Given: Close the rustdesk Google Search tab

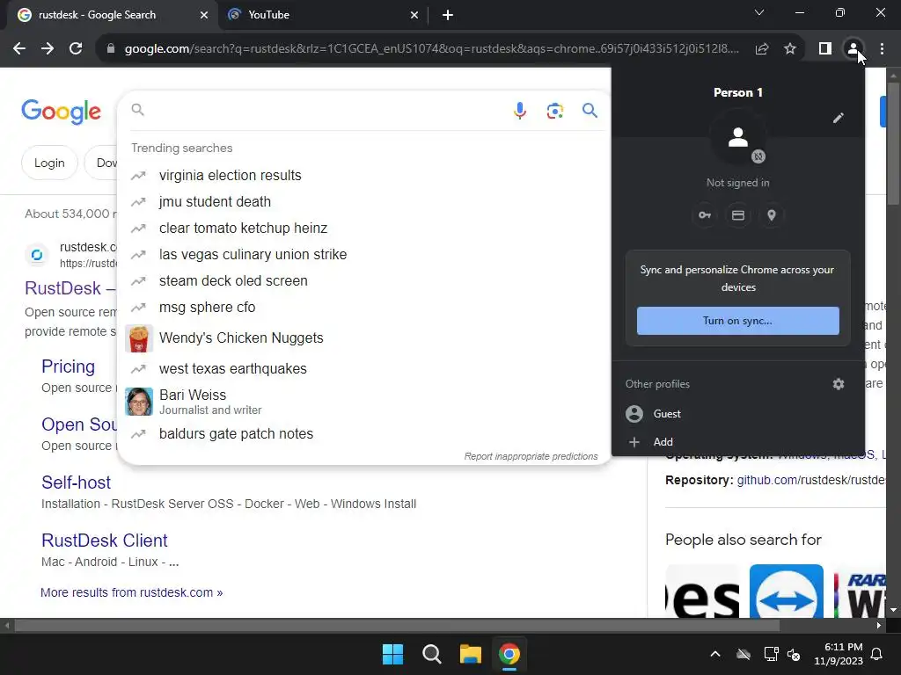Looking at the screenshot, I should pyautogui.click(x=204, y=15).
